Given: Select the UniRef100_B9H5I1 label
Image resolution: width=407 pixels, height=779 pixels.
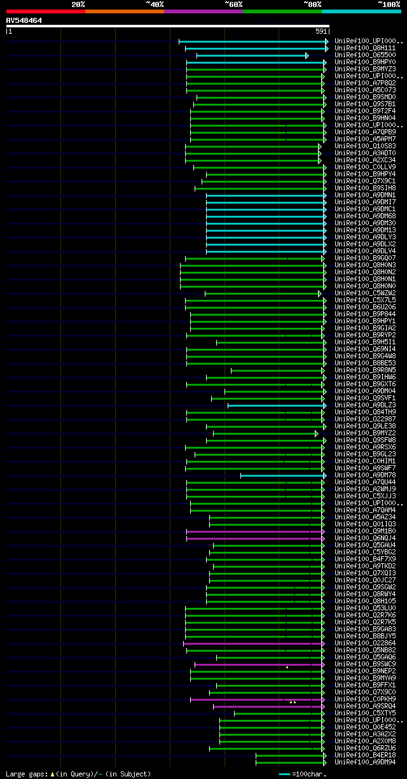Looking at the screenshot, I should pyautogui.click(x=365, y=342).
